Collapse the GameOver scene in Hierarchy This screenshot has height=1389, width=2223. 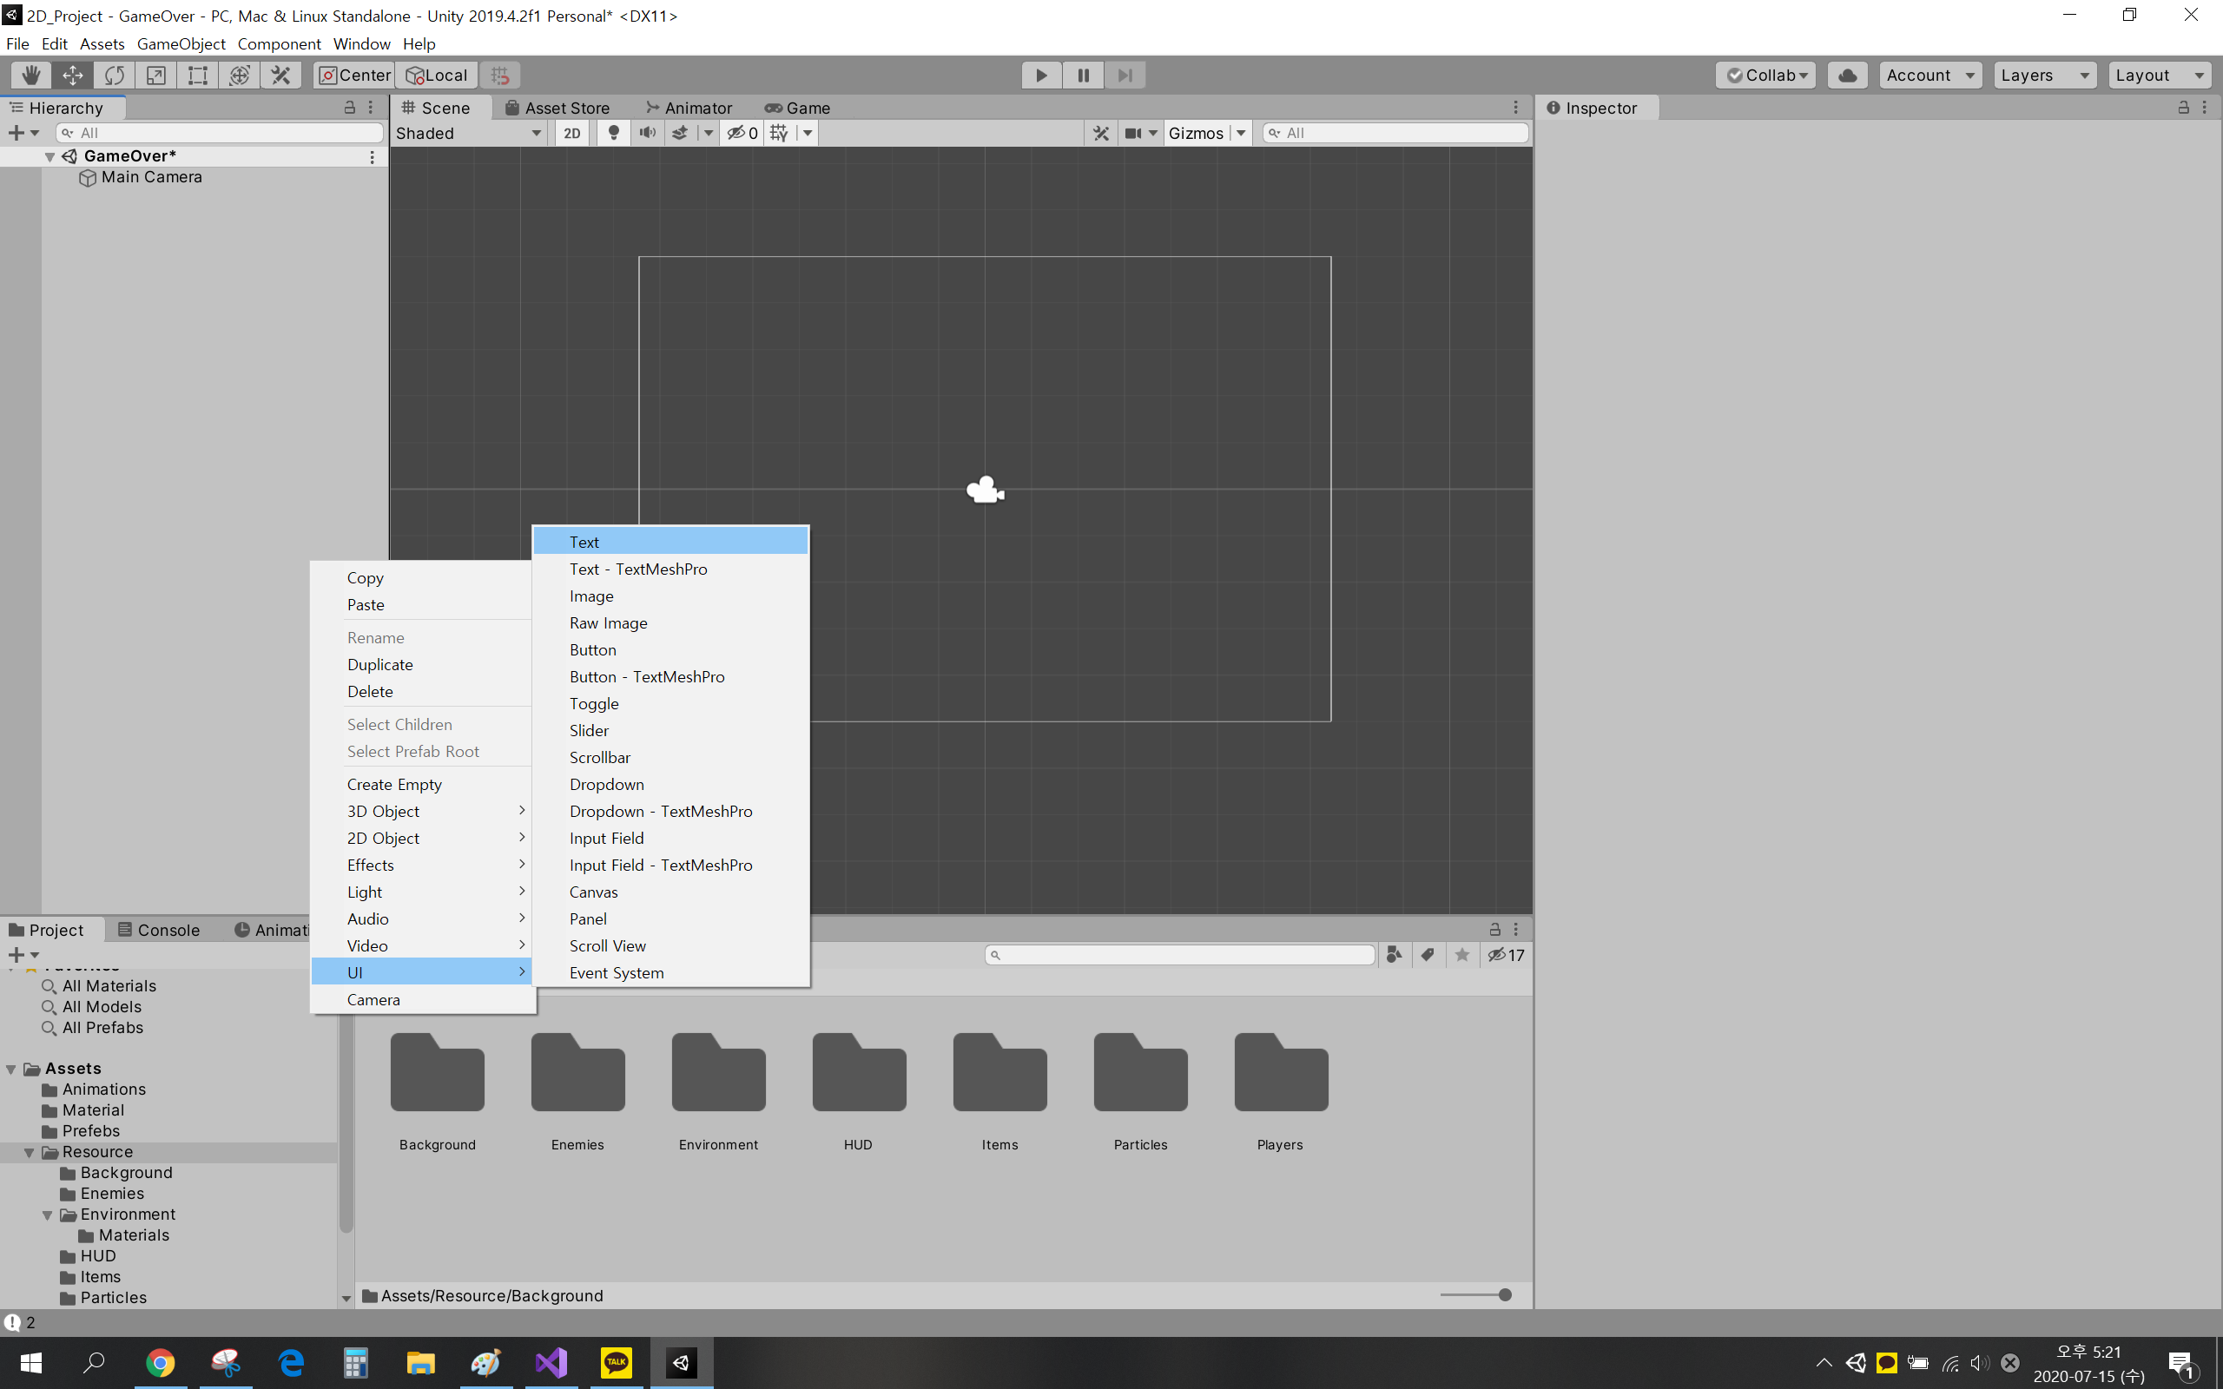click(49, 157)
